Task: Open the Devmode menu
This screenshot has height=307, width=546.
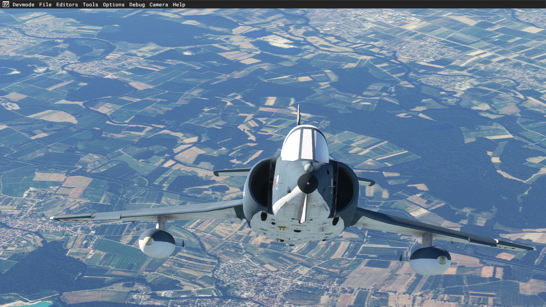Action: (x=23, y=5)
